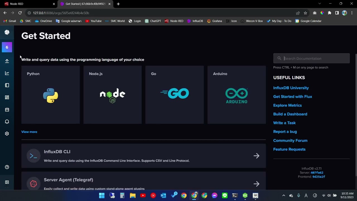The width and height of the screenshot is (357, 201).
Task: Toggle sidebar expand icon at bottom
Action: pyautogui.click(x=7, y=182)
